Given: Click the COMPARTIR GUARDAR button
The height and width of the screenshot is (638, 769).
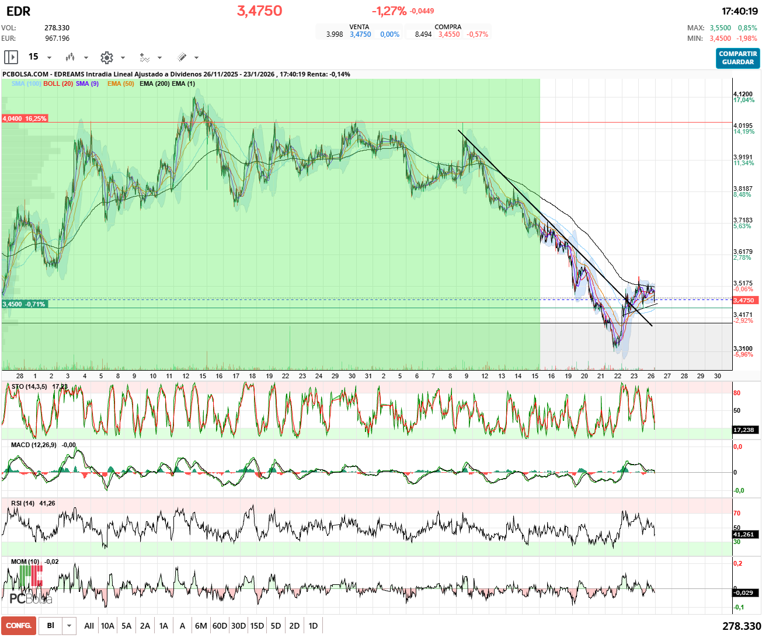Looking at the screenshot, I should 737,58.
